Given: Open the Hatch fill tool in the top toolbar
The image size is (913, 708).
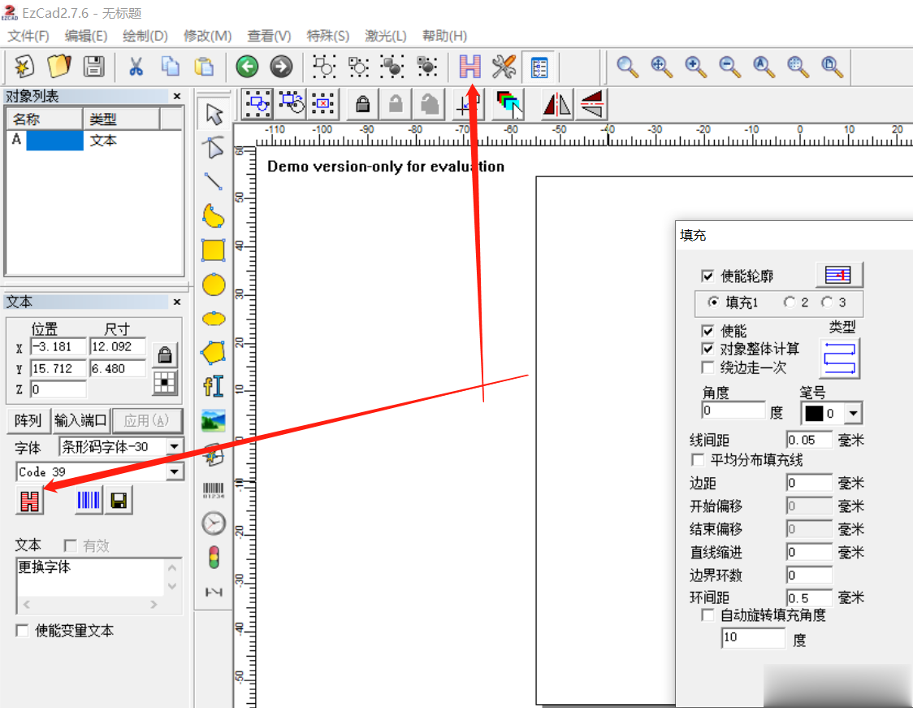Looking at the screenshot, I should [469, 67].
